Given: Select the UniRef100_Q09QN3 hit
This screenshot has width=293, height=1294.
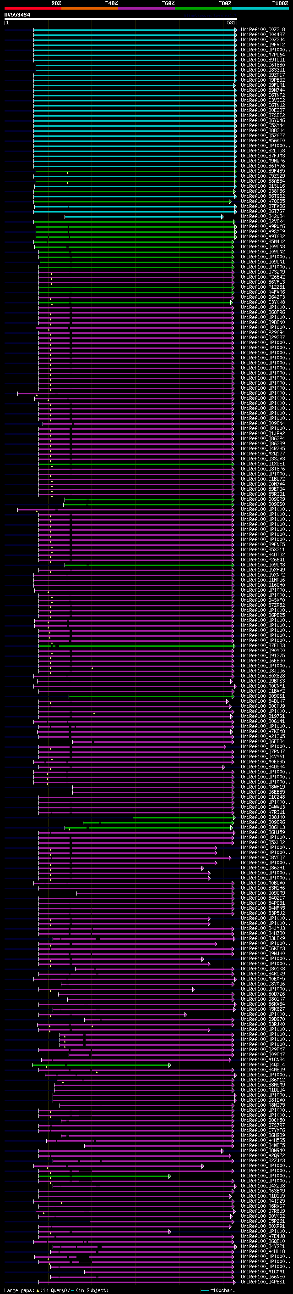Looking at the screenshot, I should click(263, 246).
